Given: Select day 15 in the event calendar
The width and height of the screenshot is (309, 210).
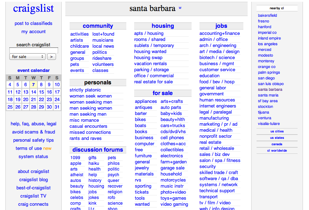Looking at the screenshot, I should click(41, 92).
